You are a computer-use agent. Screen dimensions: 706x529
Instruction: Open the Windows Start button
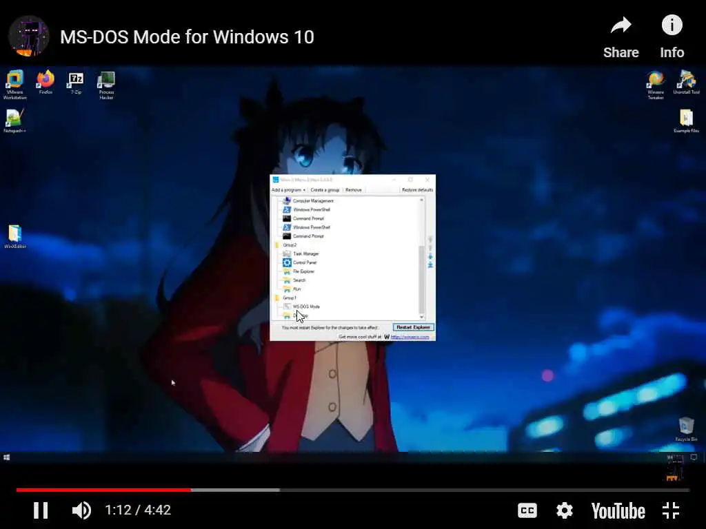(x=7, y=457)
